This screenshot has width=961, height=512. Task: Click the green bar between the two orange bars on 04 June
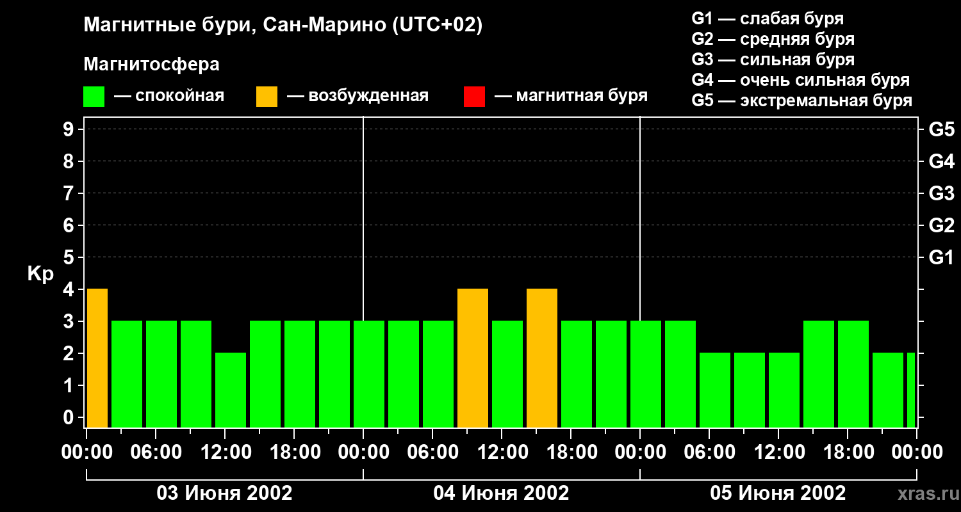pyautogui.click(x=507, y=374)
